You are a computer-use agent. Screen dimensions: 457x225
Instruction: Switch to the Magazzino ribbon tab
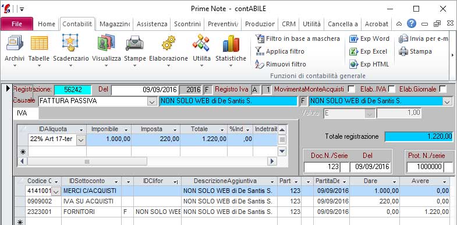click(115, 24)
